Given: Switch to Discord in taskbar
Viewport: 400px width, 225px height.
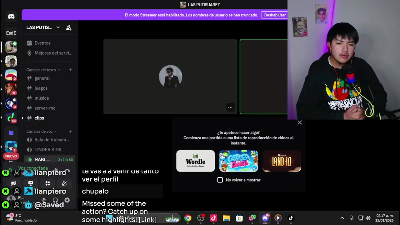Looking at the screenshot, I should tap(265, 218).
